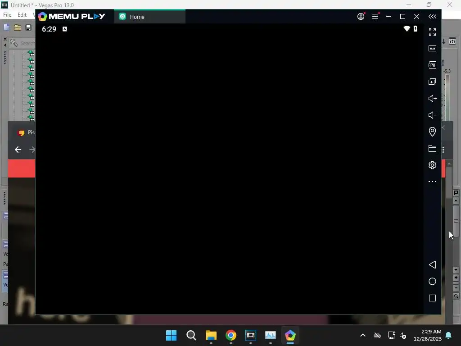
Task: Open the MEmu hamburger menu
Action: [x=375, y=17]
